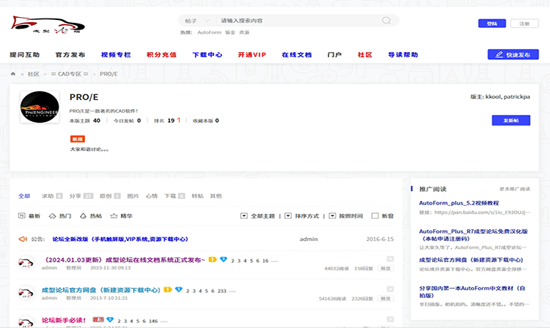Click the PRO/ENGINEER forum avatar icon
550x328 pixels.
pos(39,111)
